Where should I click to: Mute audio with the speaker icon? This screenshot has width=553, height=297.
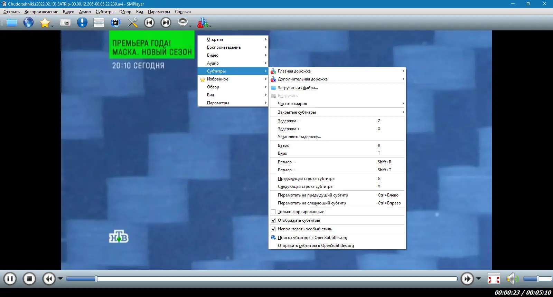click(512, 279)
